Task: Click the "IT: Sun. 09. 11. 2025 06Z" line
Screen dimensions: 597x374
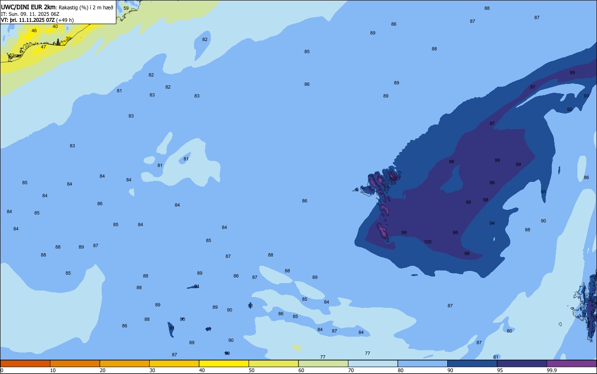Action: click(30, 14)
